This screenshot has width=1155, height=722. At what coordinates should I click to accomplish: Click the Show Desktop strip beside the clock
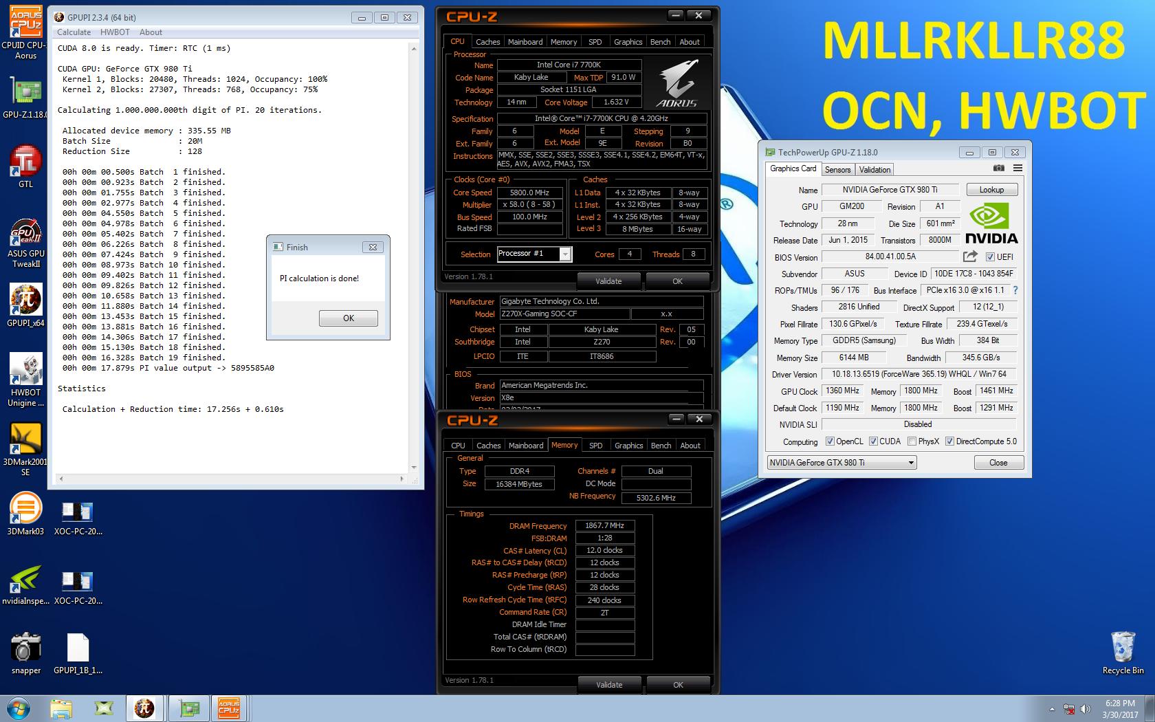[x=1149, y=708]
